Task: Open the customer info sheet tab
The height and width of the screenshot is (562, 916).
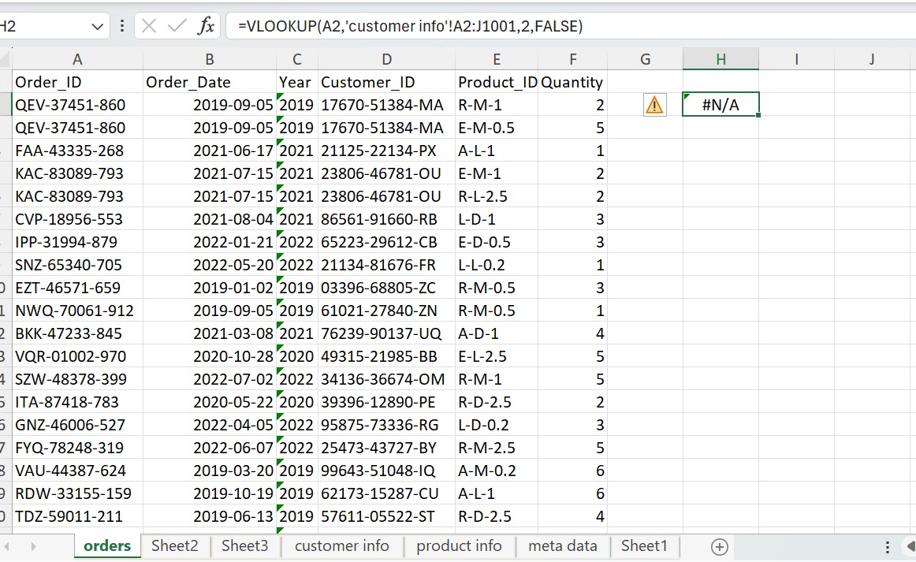Action: 342,545
